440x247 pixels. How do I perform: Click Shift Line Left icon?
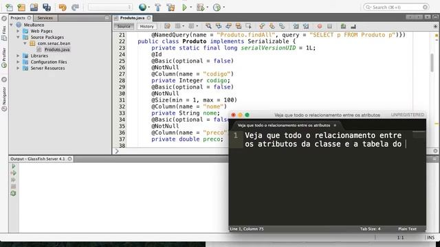tap(296, 26)
